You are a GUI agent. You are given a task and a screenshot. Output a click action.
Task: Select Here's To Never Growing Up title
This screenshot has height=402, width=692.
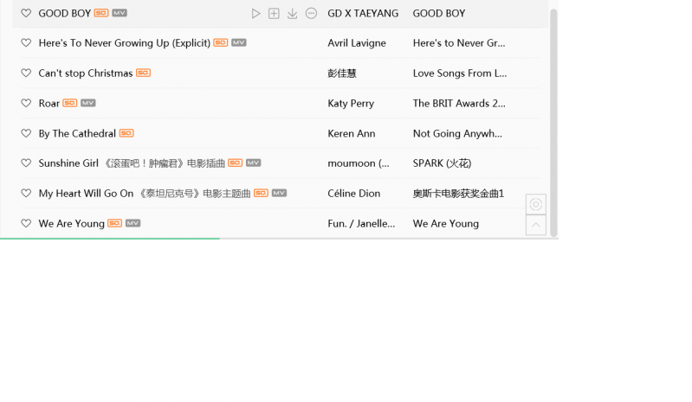click(125, 43)
